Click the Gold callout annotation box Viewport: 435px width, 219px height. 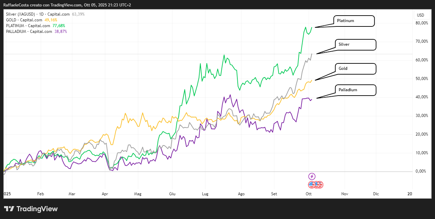(x=356, y=68)
